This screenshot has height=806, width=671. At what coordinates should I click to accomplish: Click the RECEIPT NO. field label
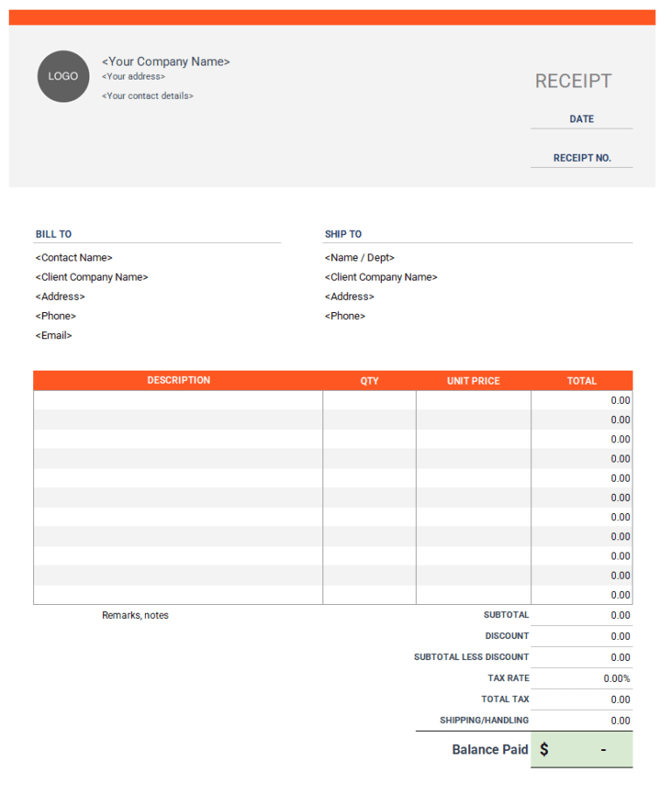(582, 158)
